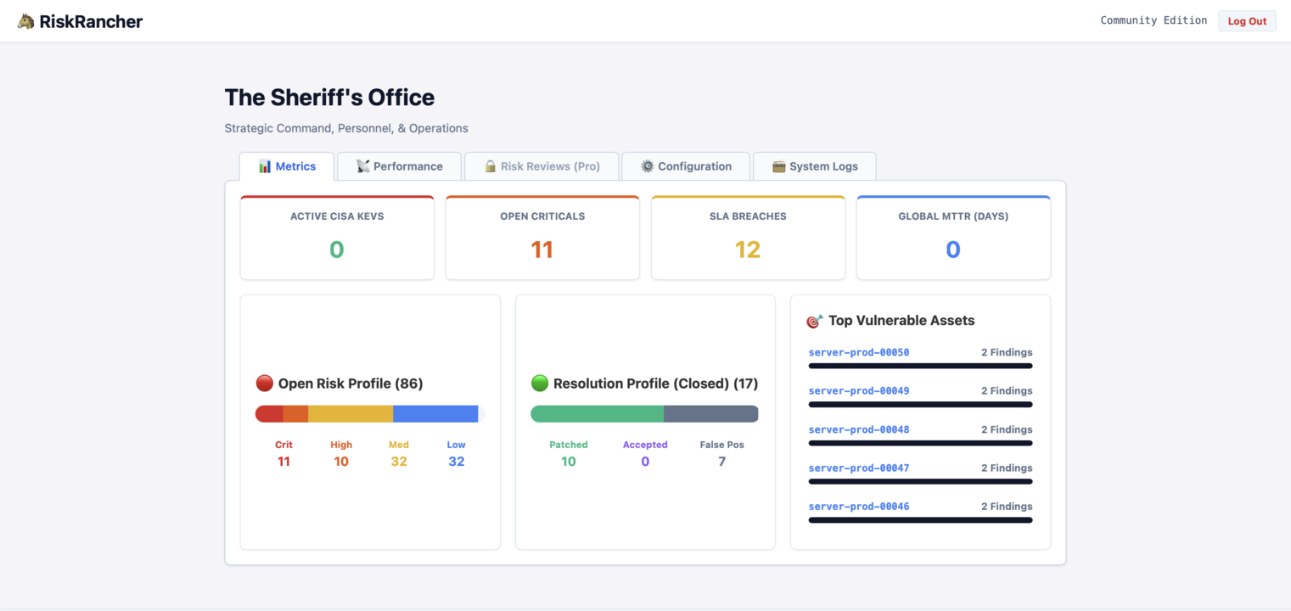Switch to the Performance tab
The width and height of the screenshot is (1291, 611).
399,166
